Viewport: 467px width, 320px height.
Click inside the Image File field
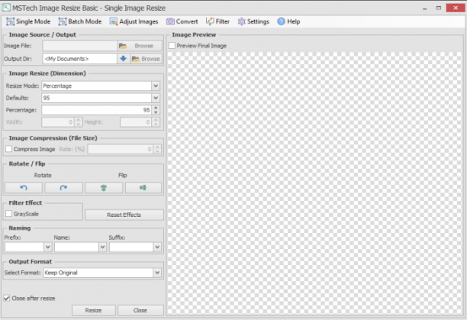80,46
